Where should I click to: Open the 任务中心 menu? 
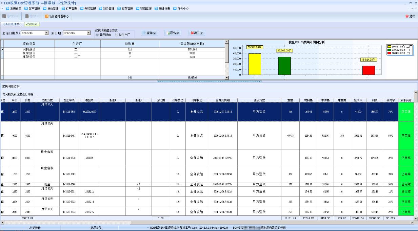point(181,8)
